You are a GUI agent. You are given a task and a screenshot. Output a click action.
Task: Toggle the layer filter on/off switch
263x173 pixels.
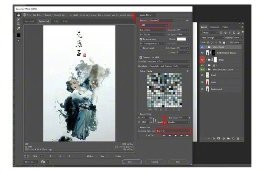(x=243, y=32)
